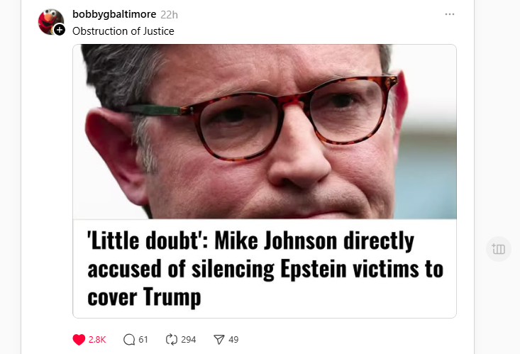The height and width of the screenshot is (354, 520).
Task: Like the post with the heart icon
Action: (x=79, y=339)
